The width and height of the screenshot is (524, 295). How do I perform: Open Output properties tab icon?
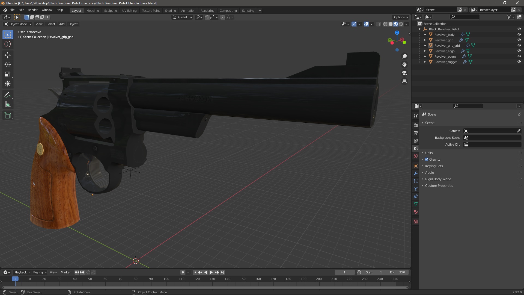click(x=416, y=133)
